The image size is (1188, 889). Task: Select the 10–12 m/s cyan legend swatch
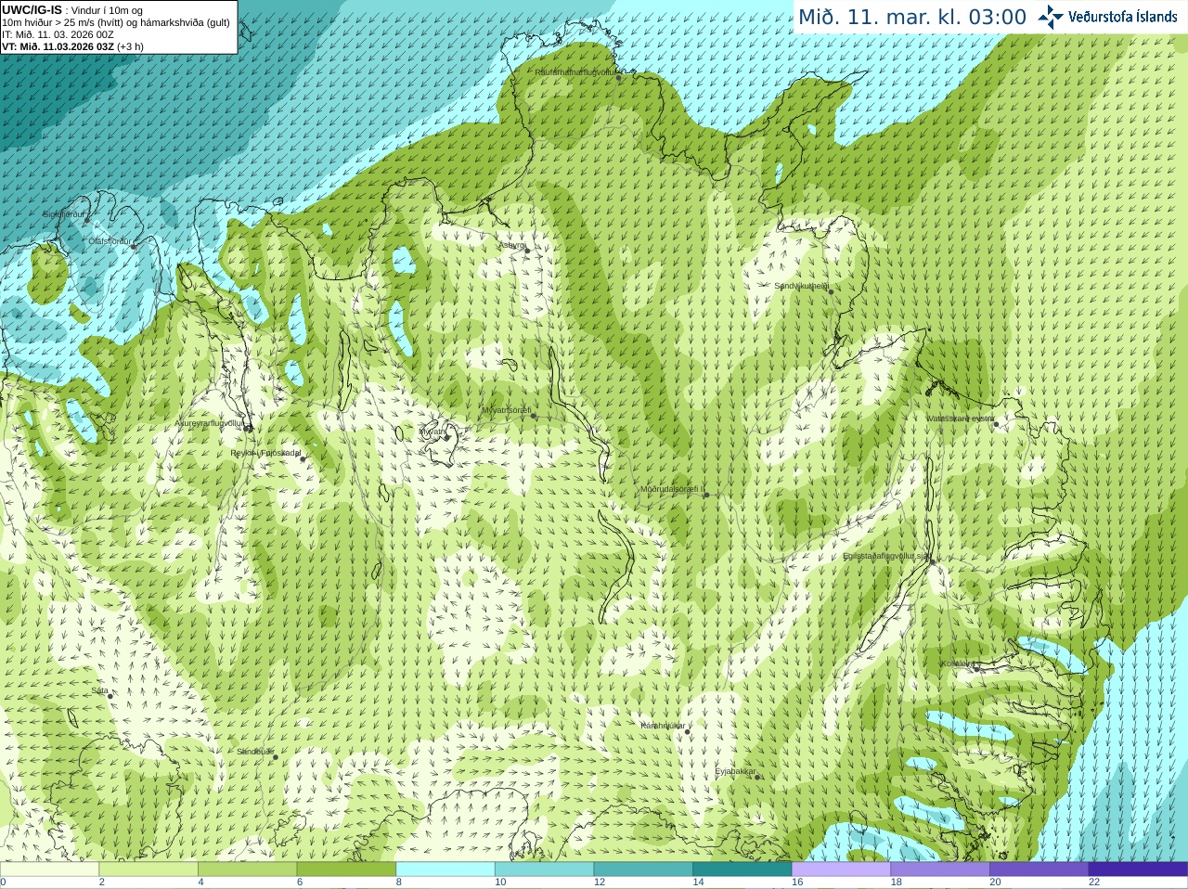coord(544,870)
